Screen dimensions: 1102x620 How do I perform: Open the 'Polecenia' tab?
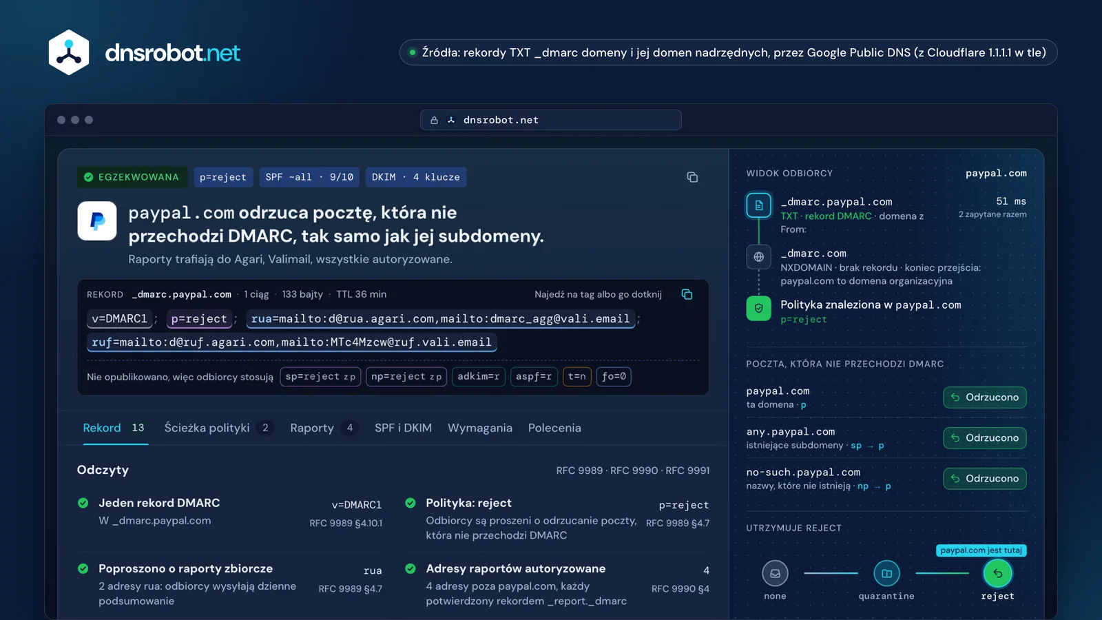point(554,428)
